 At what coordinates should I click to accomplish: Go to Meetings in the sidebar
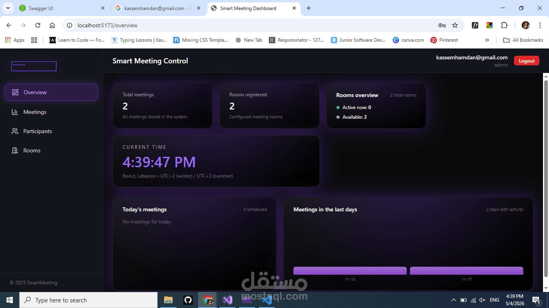[x=51, y=112]
